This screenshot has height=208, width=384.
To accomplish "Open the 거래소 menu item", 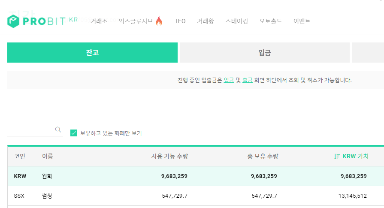I will 99,21.
